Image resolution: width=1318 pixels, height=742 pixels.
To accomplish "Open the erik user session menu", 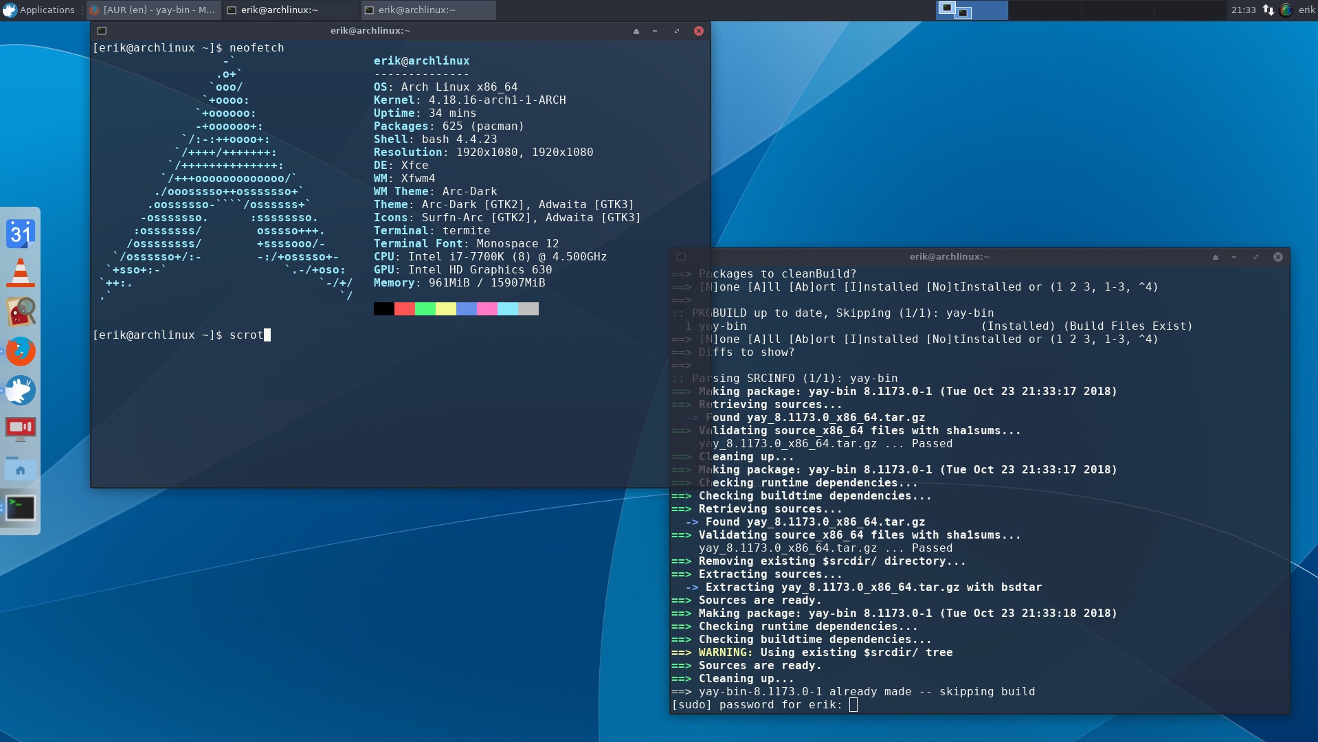I will 1306,10.
